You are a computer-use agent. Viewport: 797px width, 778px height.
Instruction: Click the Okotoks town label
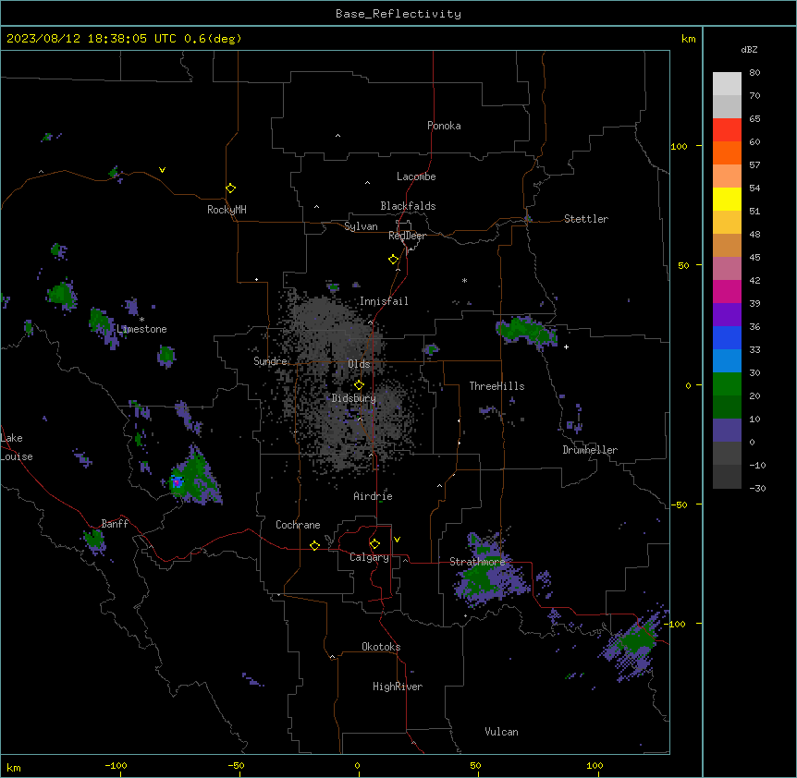(381, 647)
